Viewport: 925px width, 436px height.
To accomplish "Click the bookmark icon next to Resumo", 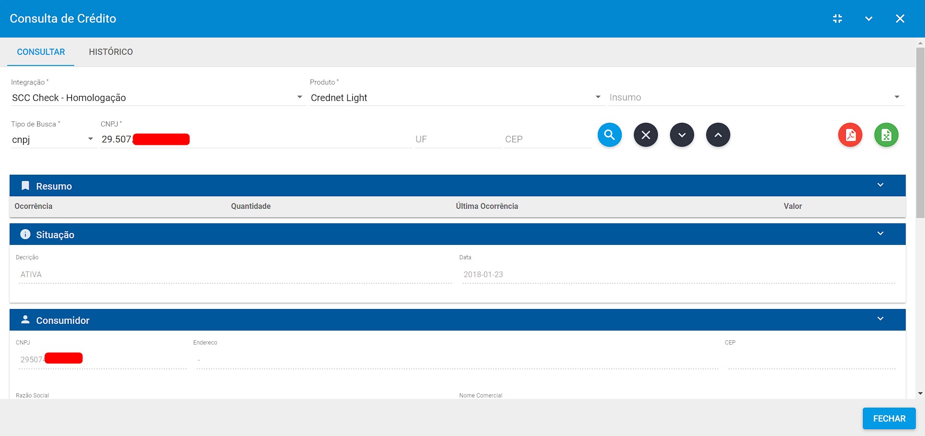I will pyautogui.click(x=25, y=185).
